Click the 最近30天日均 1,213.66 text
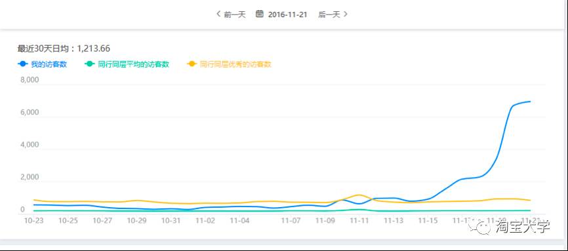The height and width of the screenshot is (251, 568). (64, 48)
